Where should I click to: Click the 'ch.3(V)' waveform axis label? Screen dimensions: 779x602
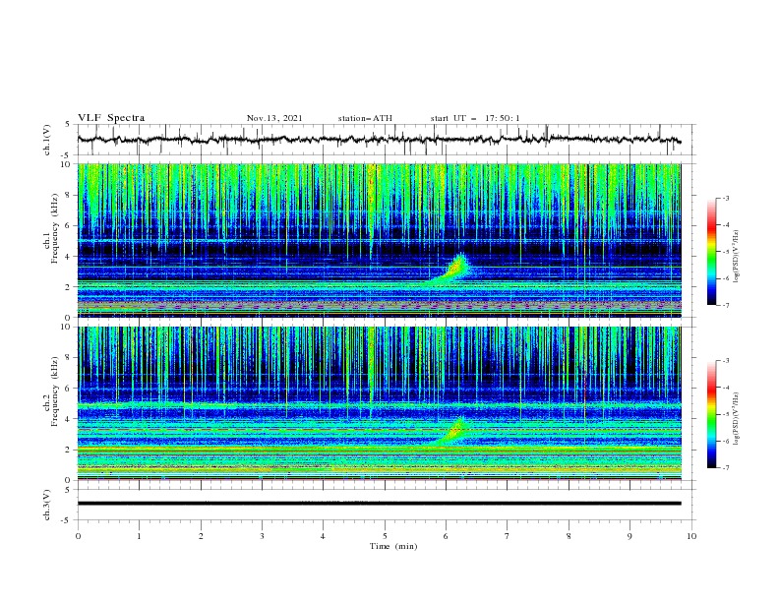pyautogui.click(x=47, y=505)
